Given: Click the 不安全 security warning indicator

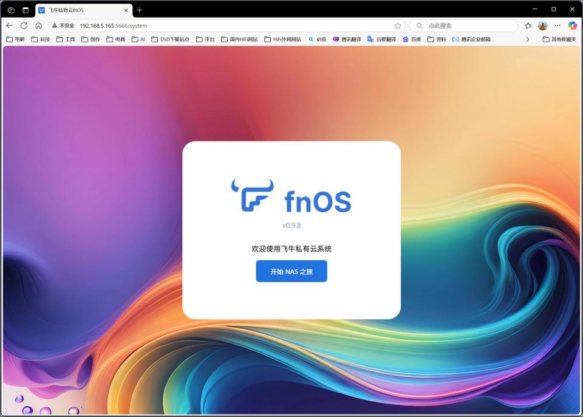Looking at the screenshot, I should click(x=64, y=26).
